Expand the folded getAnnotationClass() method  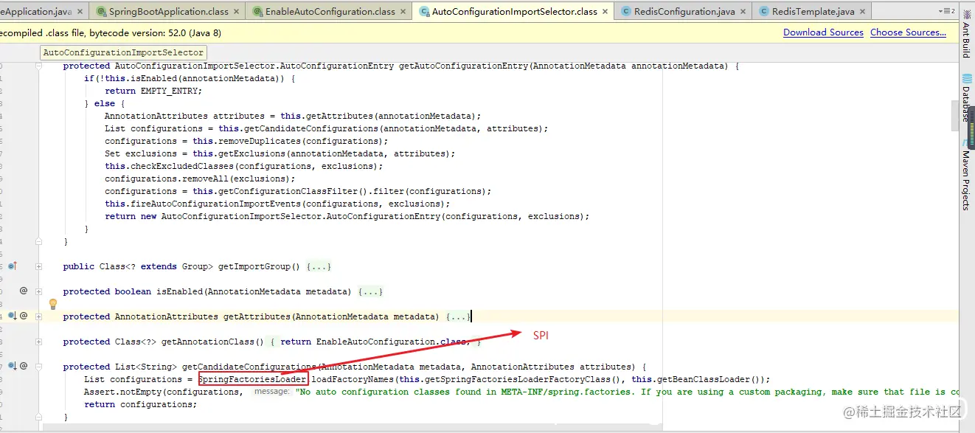38,342
